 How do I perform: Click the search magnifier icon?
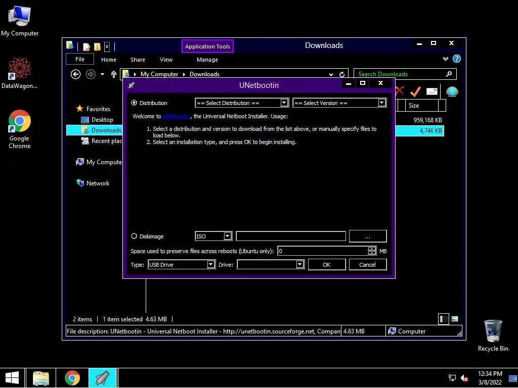[449, 74]
